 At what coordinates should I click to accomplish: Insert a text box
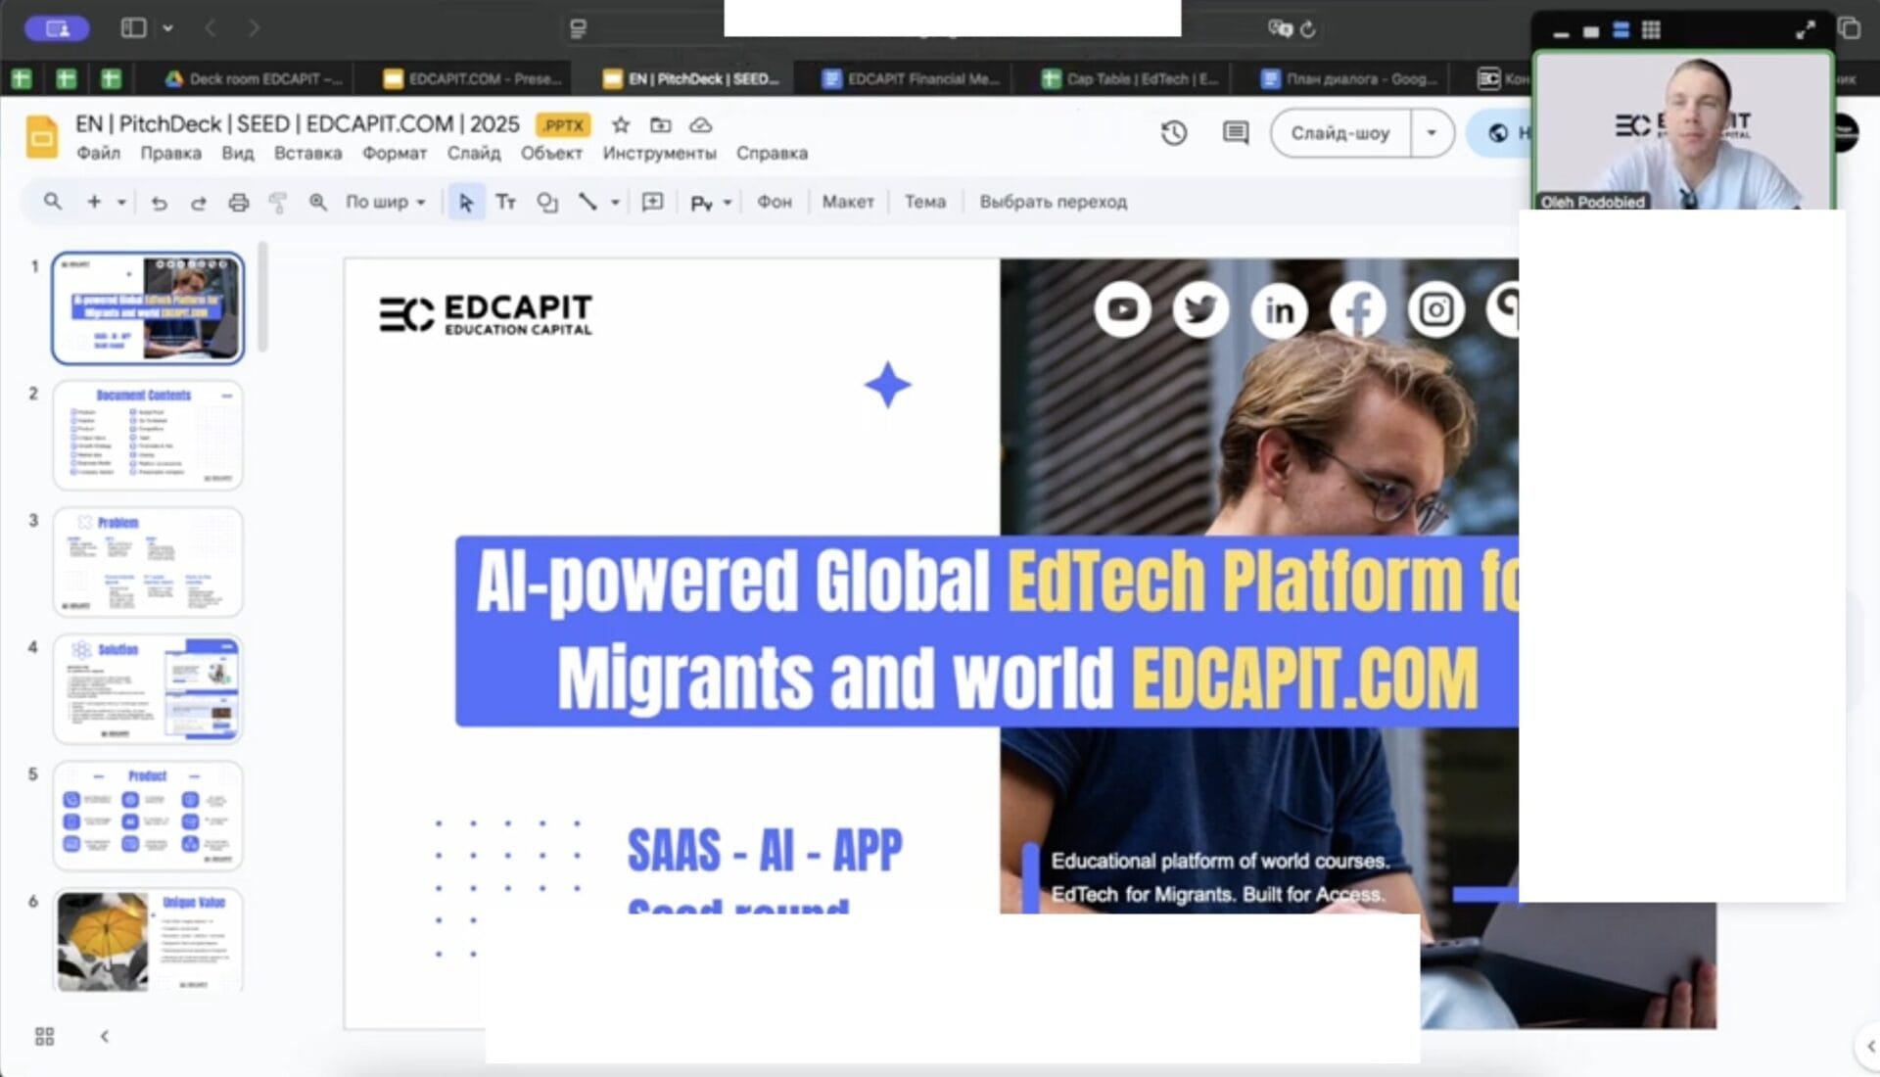[505, 203]
